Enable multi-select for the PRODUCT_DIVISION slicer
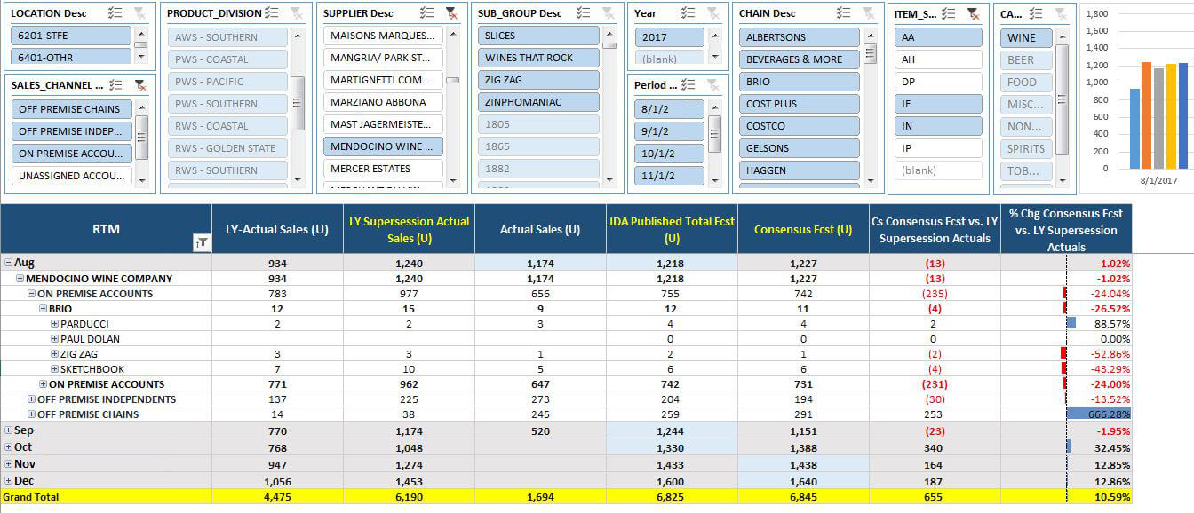 [271, 13]
